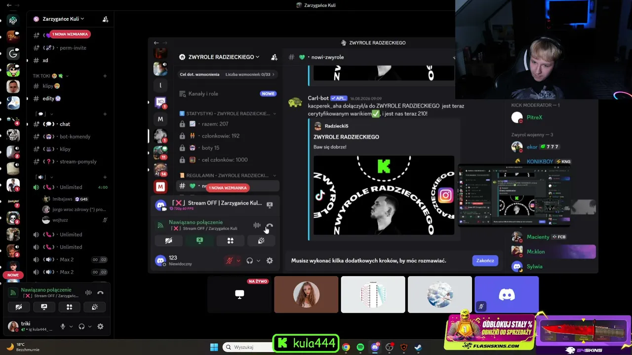Open input device arrow beside triki's microphone
The width and height of the screenshot is (632, 355).
click(x=71, y=326)
